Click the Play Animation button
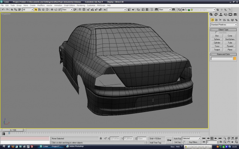Screen dimensions: 239x149 click(x=212, y=138)
